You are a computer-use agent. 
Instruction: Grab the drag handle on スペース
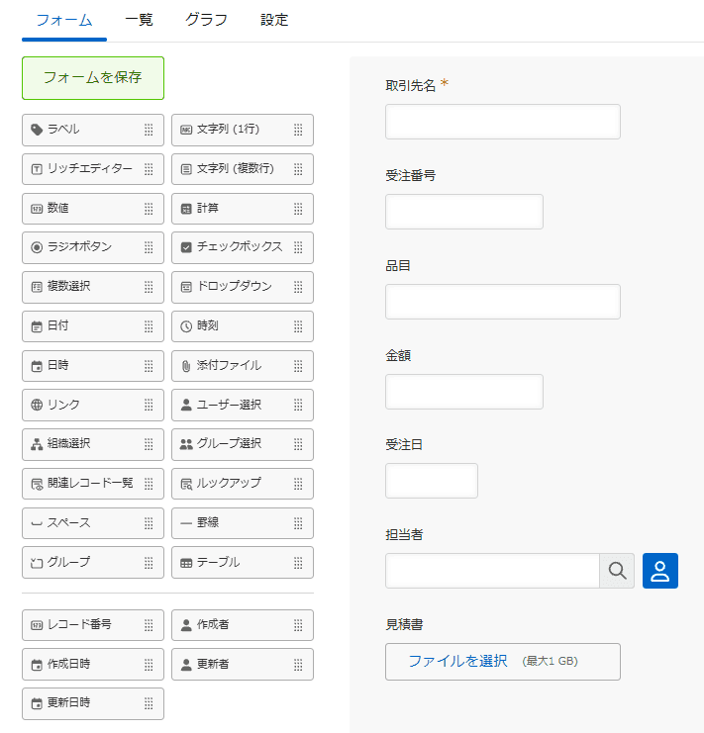point(149,523)
